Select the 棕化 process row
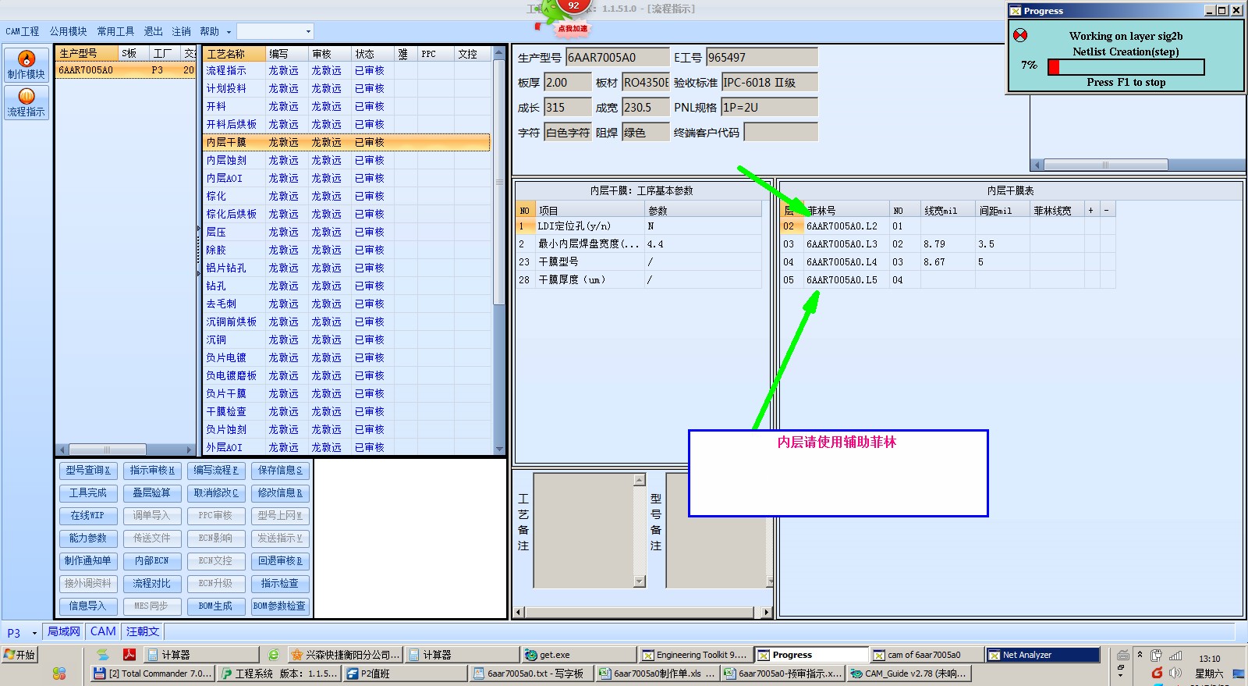Screen dimensions: 1248x686 347,196
